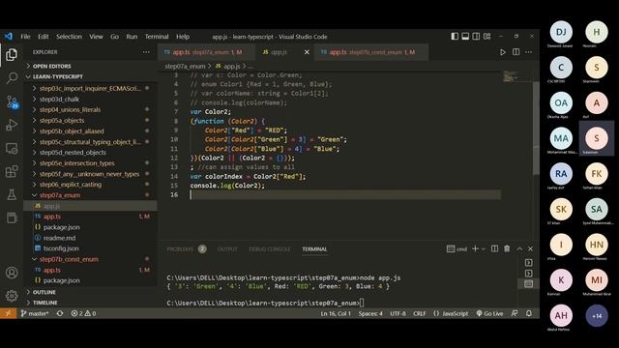Open Customize Layout icon in title bar
619x348 pixels.
point(487,37)
